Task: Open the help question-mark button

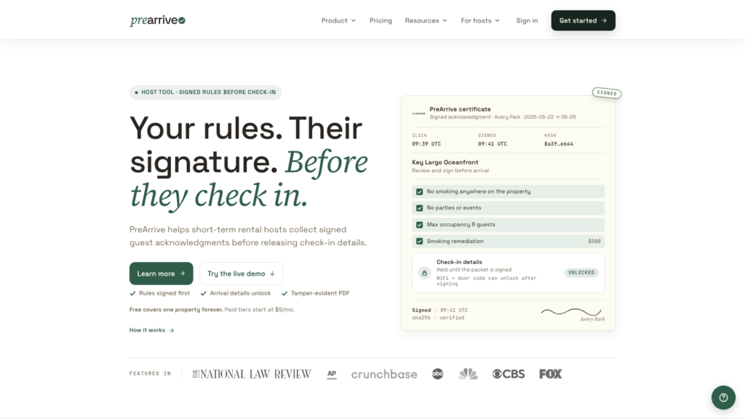Action: tap(723, 398)
